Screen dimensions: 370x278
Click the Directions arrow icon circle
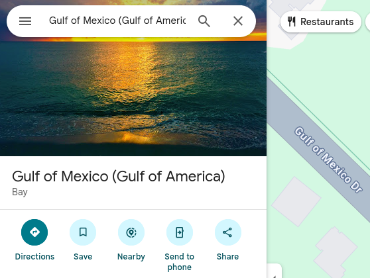click(34, 232)
